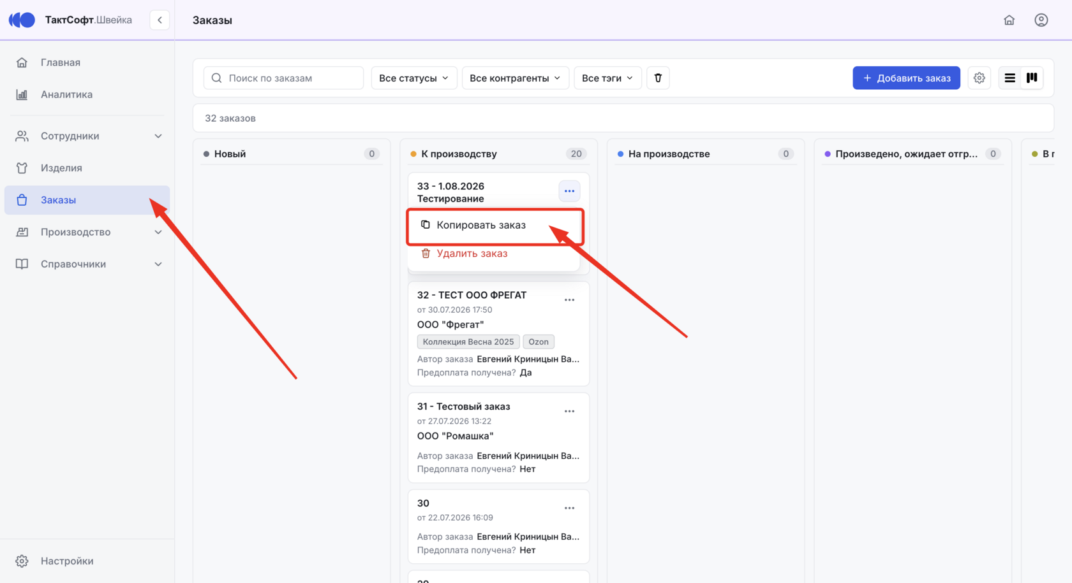Click the Главная home icon in sidebar
Viewport: 1072px width, 583px height.
(22, 62)
